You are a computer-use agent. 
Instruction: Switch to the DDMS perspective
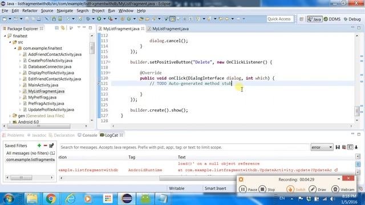point(332,19)
